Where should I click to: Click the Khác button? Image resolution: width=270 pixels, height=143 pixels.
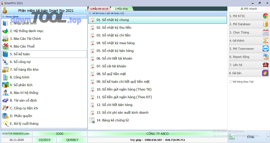(x=247, y=137)
